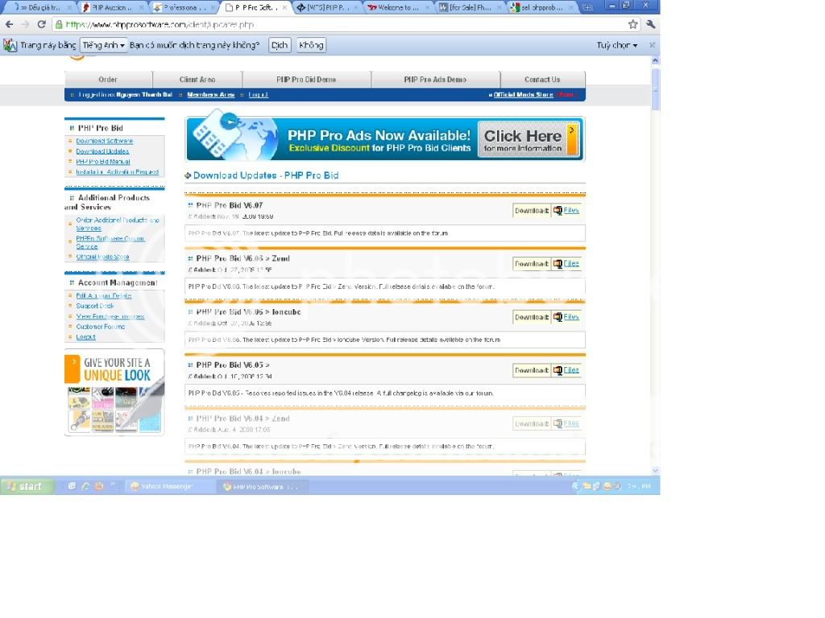This screenshot has height=618, width=825.
Task: Click the PHP Pro Bid V6.04 > Ioncube title
Action: (x=248, y=472)
